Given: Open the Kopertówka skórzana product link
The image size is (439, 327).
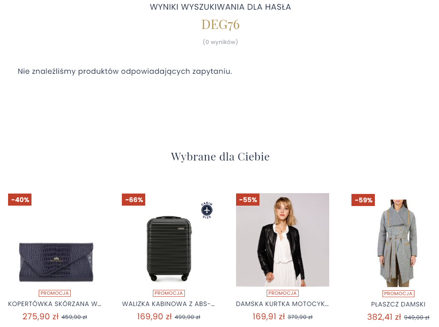Looking at the screenshot, I should [54, 304].
